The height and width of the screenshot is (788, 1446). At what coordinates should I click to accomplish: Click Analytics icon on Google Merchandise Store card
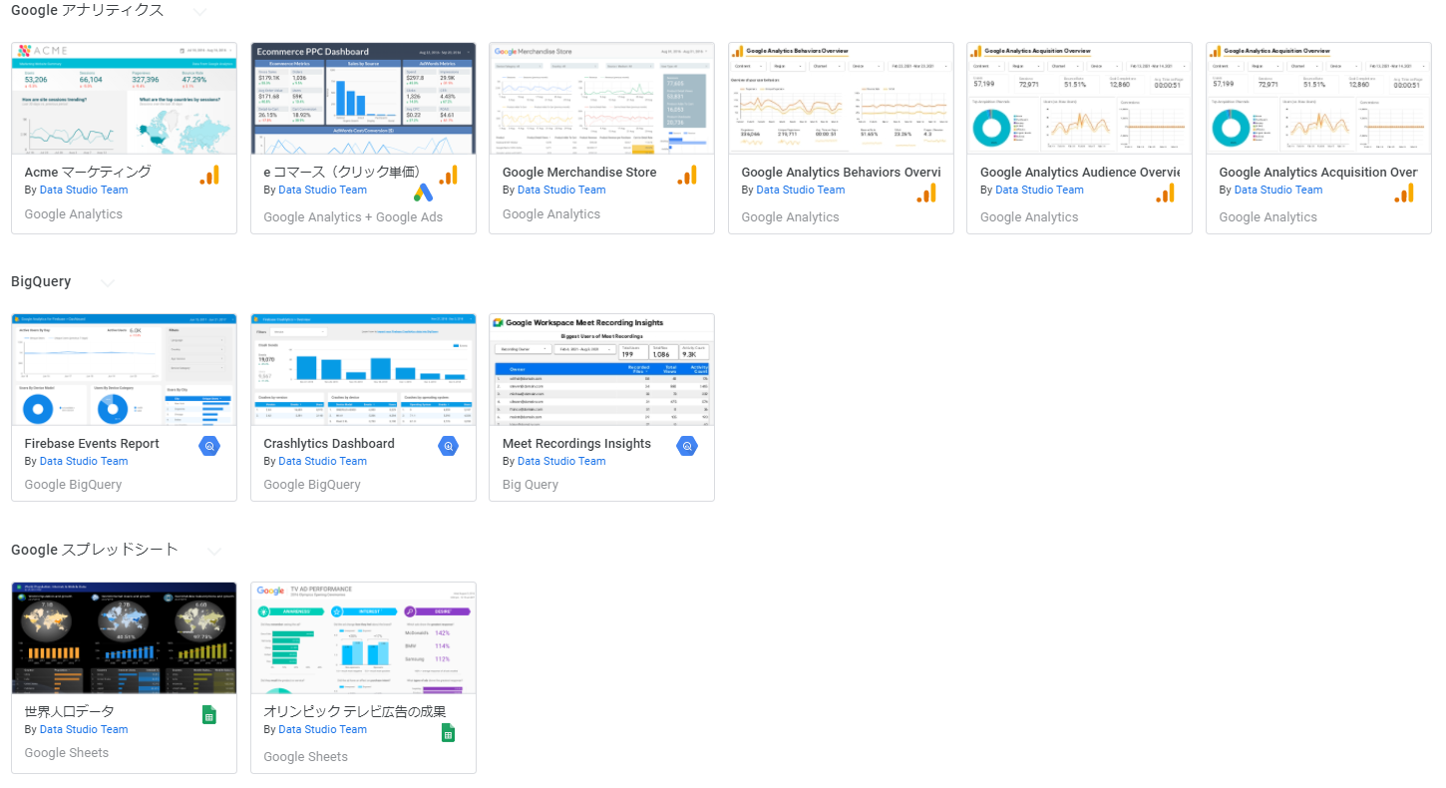(687, 175)
